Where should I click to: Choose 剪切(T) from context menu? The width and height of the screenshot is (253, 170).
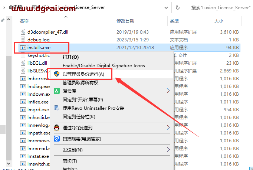tap(70, 161)
